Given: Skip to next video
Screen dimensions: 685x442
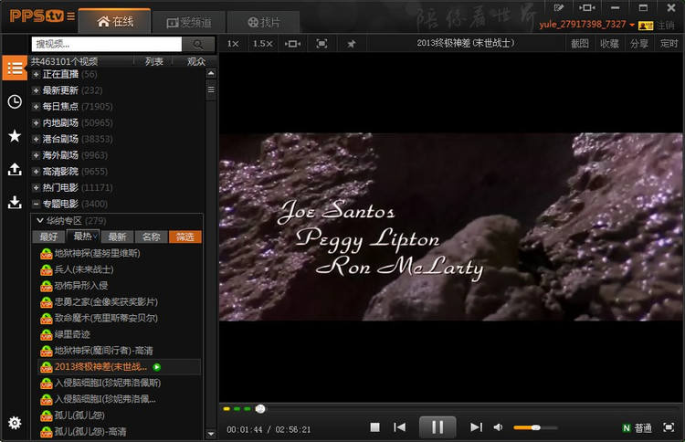Looking at the screenshot, I should pos(476,427).
